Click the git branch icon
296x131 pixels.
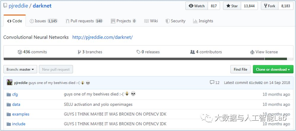(x=79, y=52)
